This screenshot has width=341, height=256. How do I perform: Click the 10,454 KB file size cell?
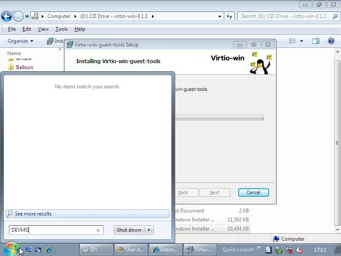pos(238,229)
